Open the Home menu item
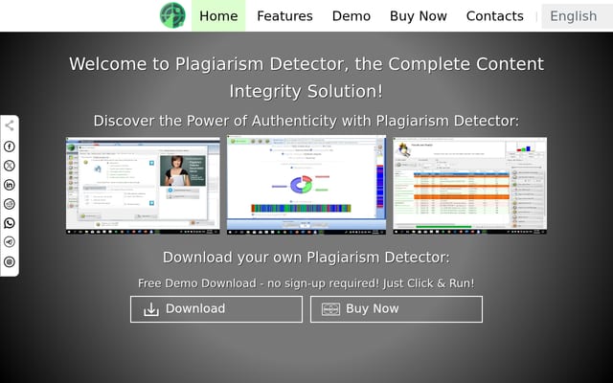 218,16
